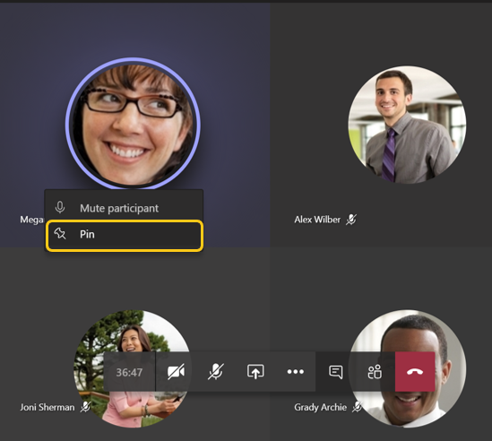Click the 36:47 call timer
492x441 pixels.
pyautogui.click(x=129, y=372)
